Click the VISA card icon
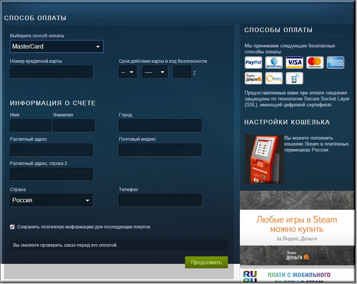 294,62
